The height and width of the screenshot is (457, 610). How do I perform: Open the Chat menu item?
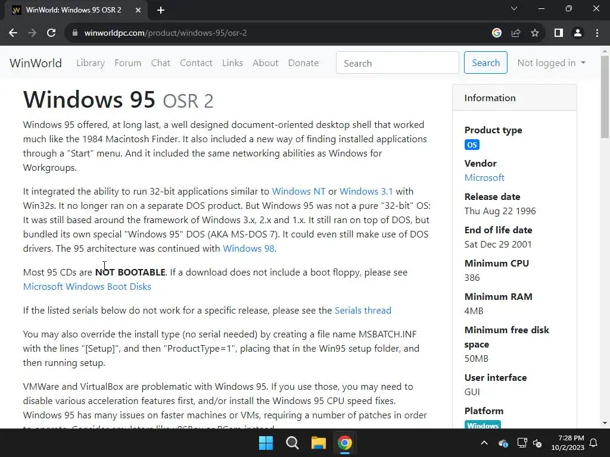tap(160, 63)
